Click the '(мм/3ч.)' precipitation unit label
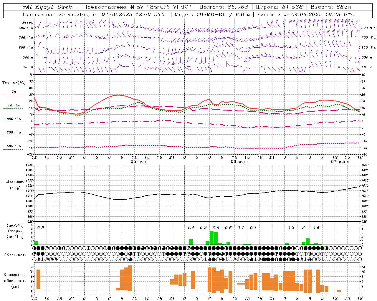377x301 pixels. [15, 225]
